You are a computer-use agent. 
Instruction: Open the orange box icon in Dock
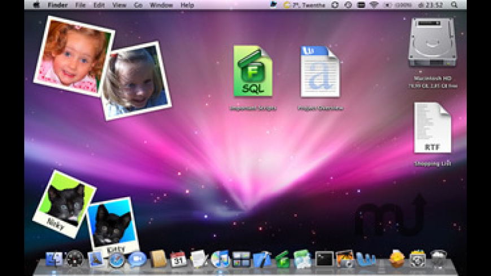(x=397, y=259)
